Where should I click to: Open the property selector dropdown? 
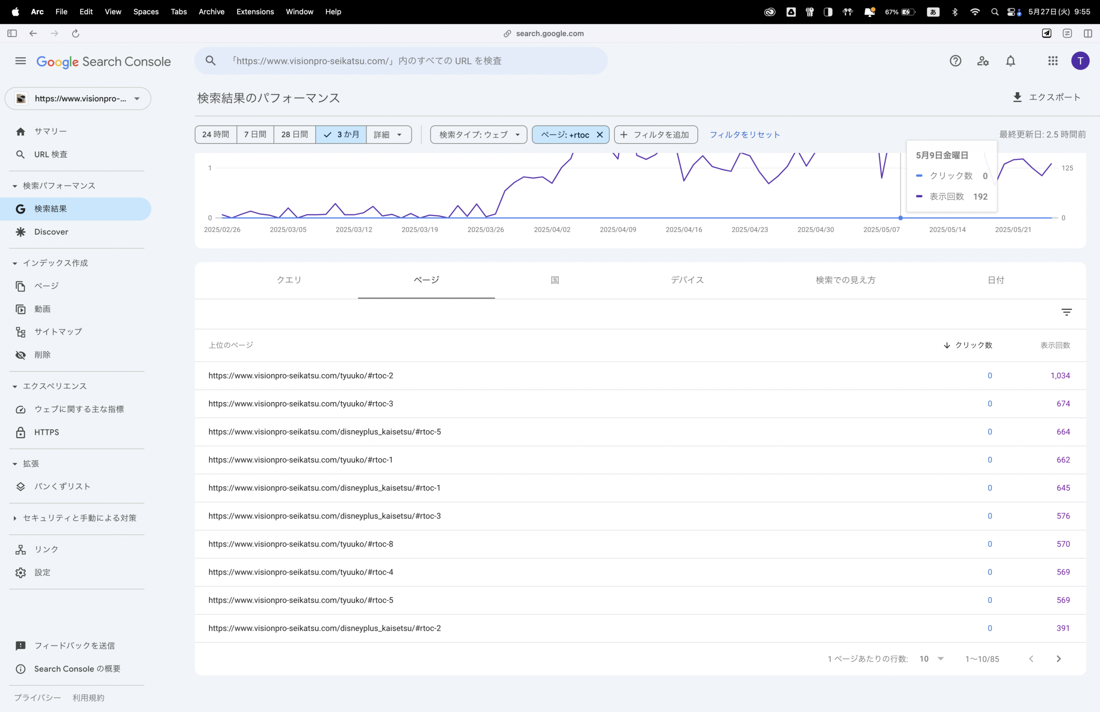point(78,98)
